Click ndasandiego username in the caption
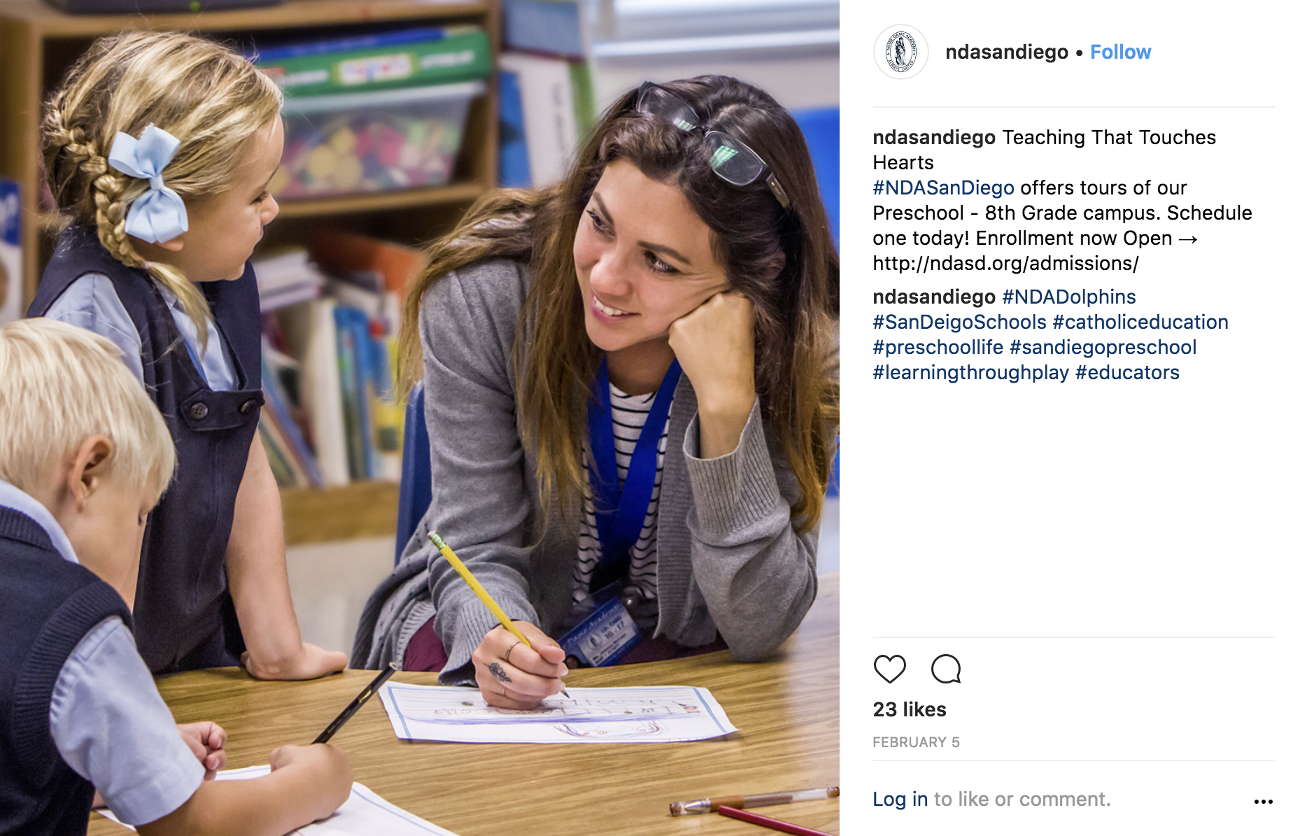The height and width of the screenshot is (836, 1307). coord(934,137)
